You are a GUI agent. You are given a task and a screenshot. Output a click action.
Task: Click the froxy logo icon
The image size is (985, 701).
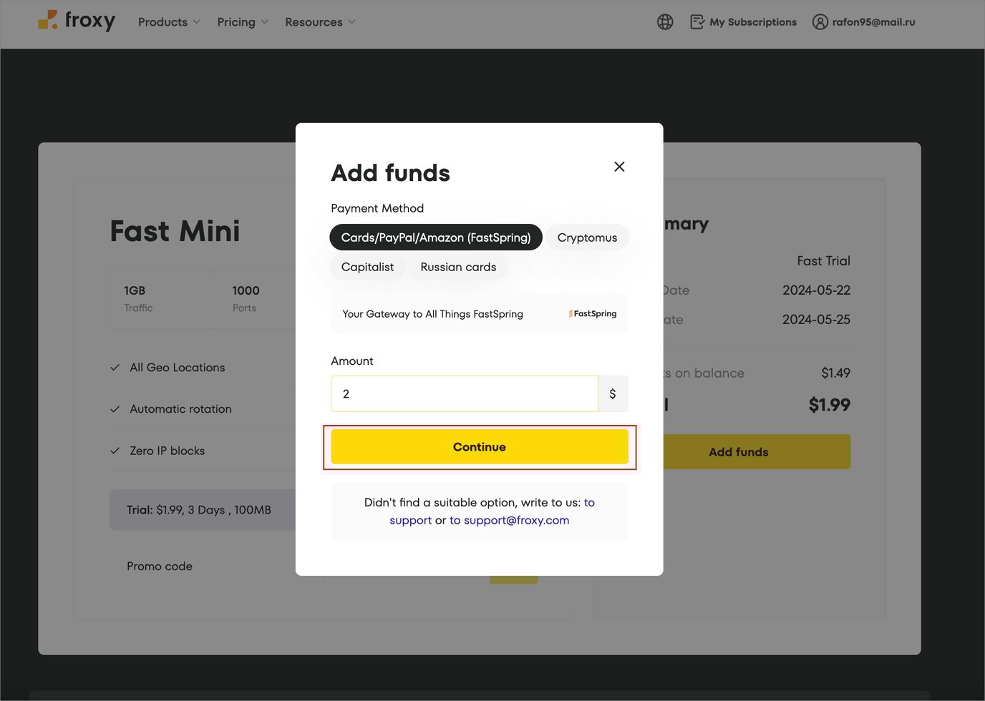47,20
